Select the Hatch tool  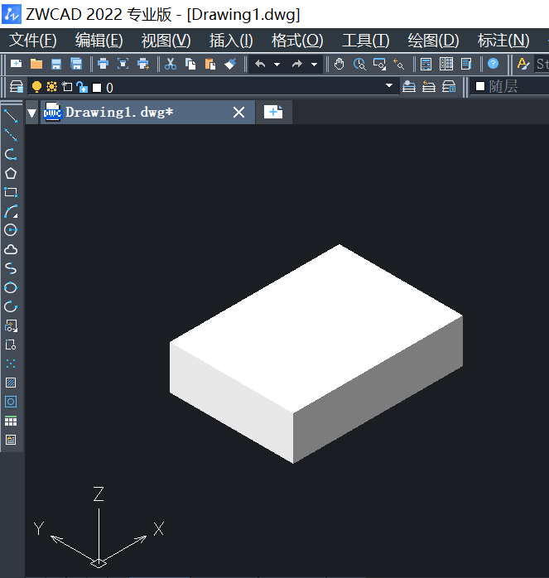[11, 383]
